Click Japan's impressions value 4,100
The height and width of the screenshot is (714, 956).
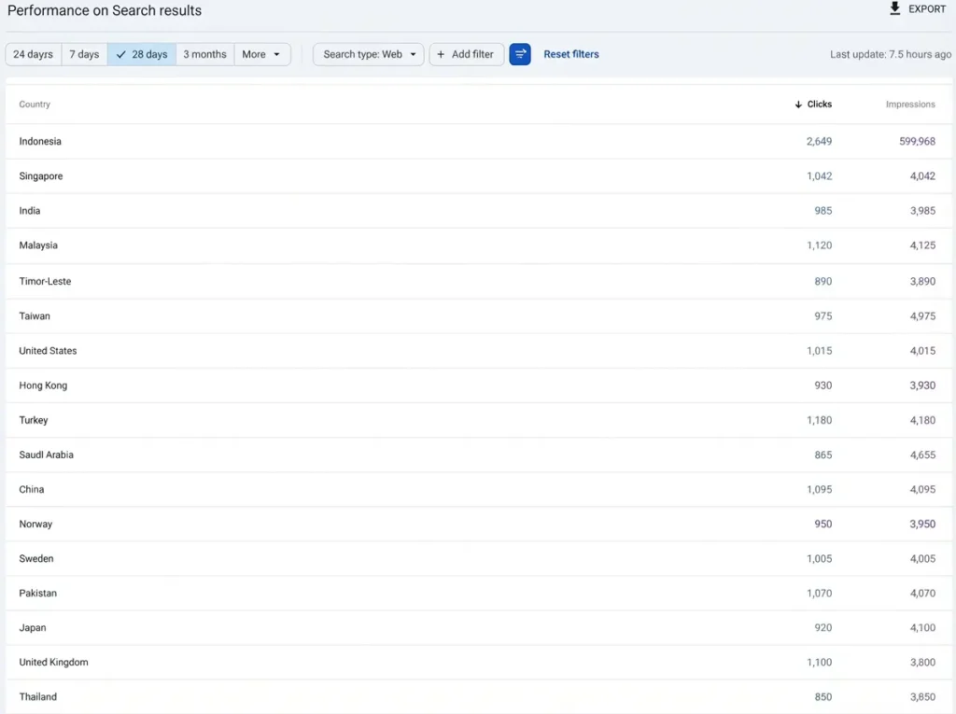(x=922, y=628)
